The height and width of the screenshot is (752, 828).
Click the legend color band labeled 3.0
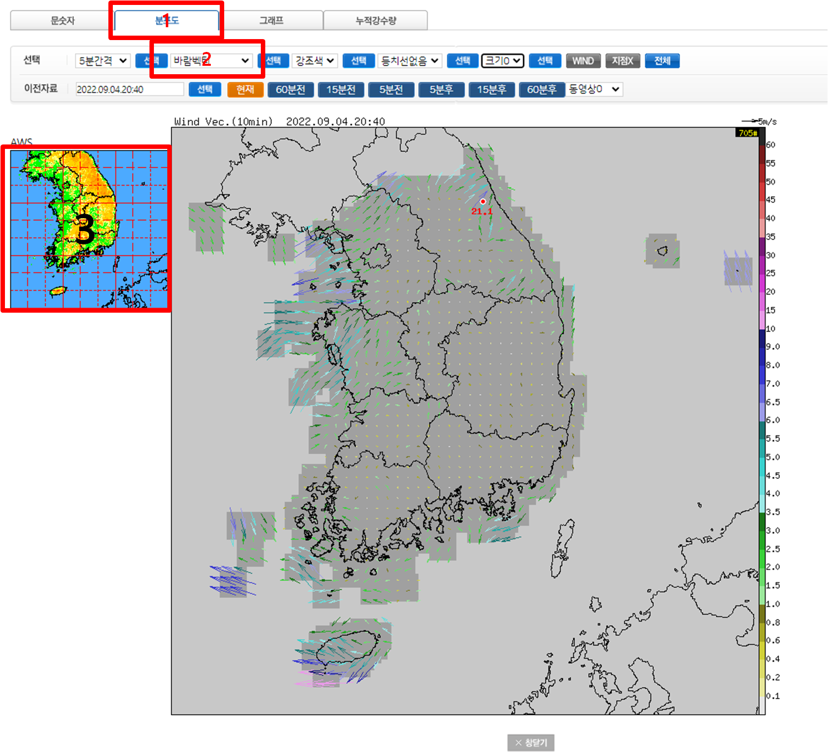point(762,521)
